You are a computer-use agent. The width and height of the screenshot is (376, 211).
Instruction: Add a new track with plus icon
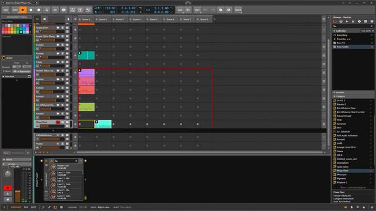[53, 131]
